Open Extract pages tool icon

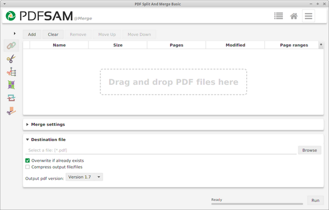12,111
